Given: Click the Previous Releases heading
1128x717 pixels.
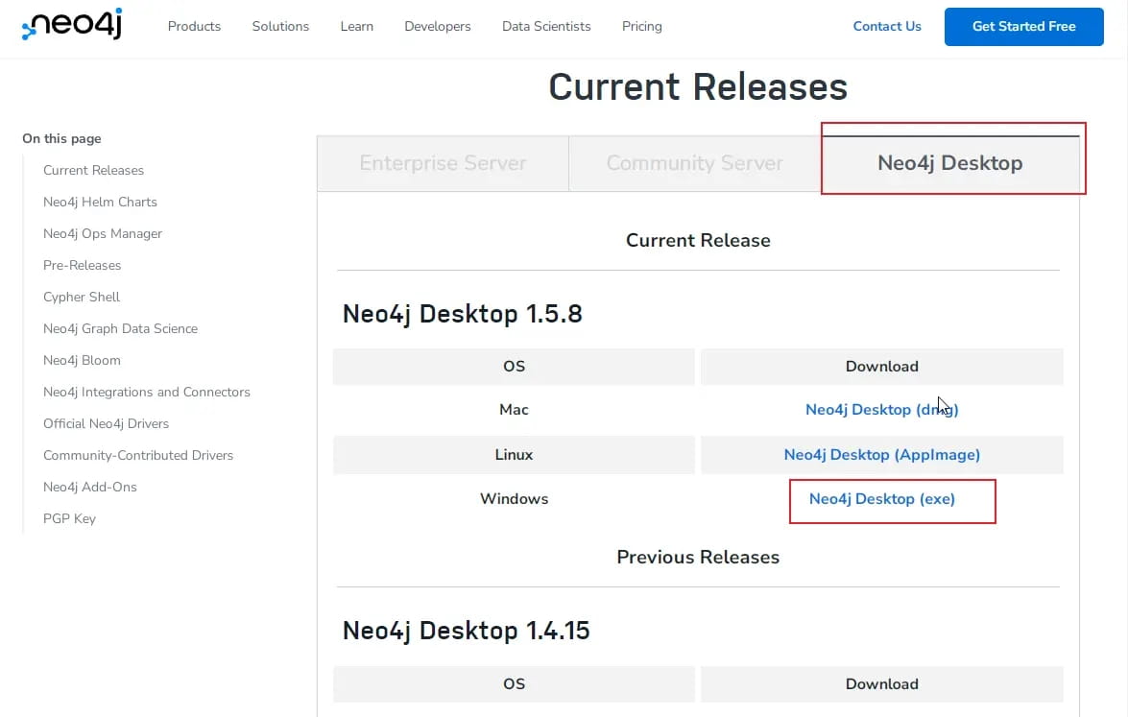Looking at the screenshot, I should (698, 558).
